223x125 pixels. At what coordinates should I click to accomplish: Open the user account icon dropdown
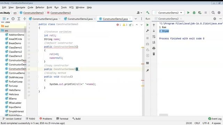[139, 12]
